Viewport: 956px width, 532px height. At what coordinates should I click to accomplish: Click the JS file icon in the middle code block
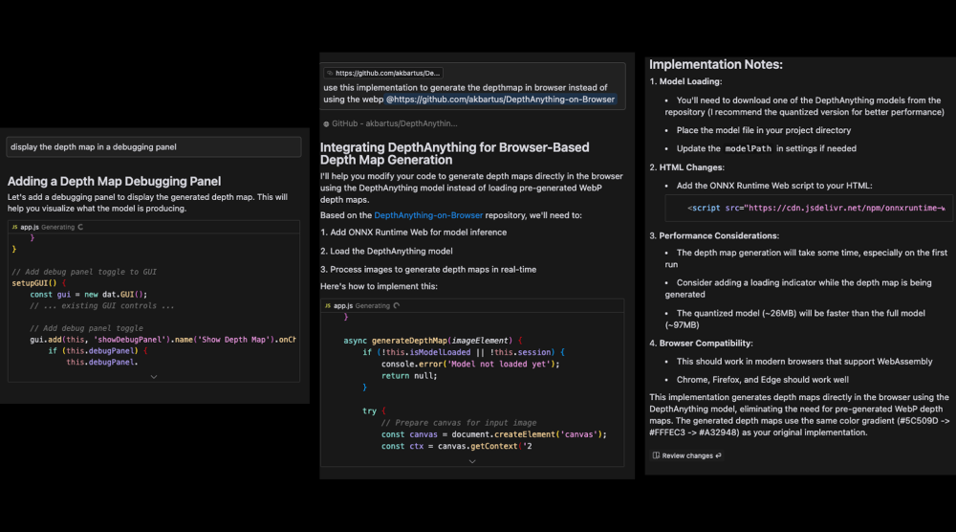(x=328, y=305)
